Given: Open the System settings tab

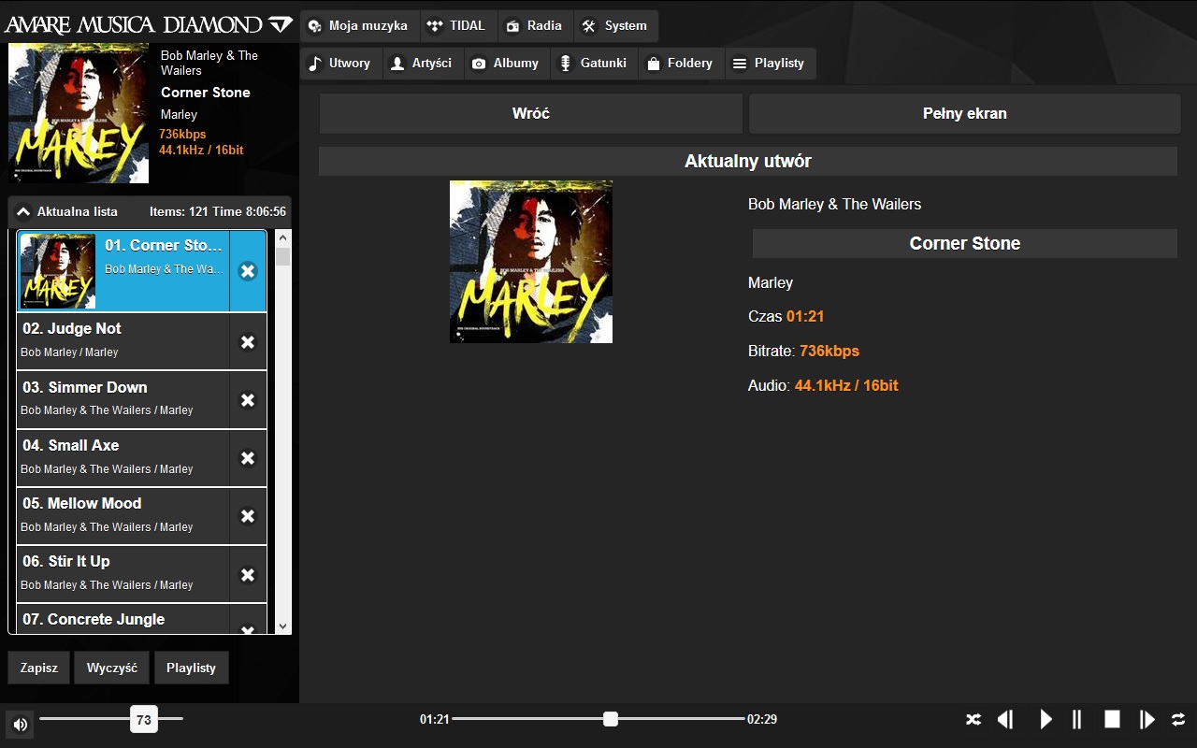Looking at the screenshot, I should point(615,26).
